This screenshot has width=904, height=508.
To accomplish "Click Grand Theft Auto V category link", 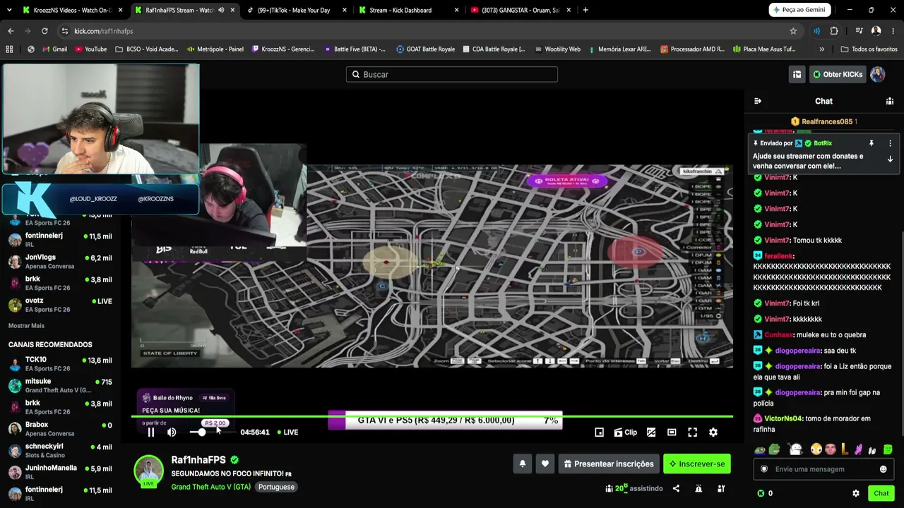I will tap(210, 487).
